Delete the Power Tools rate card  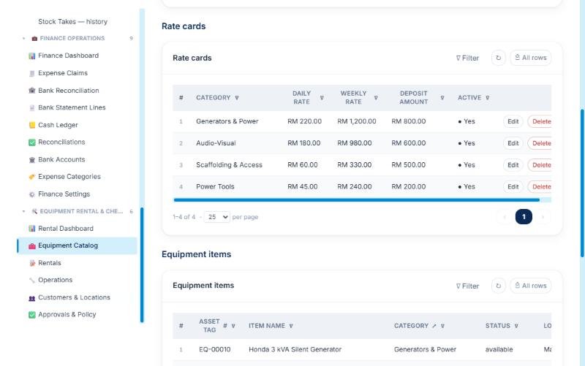pyautogui.click(x=540, y=187)
